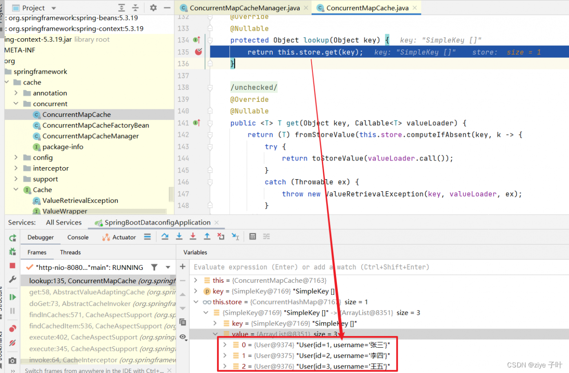Image resolution: width=569 pixels, height=373 pixels.
Task: Close the ConcurrentMapCache.java tab
Action: point(414,8)
